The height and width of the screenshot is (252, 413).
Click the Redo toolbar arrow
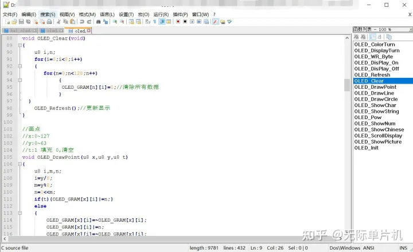coord(89,22)
